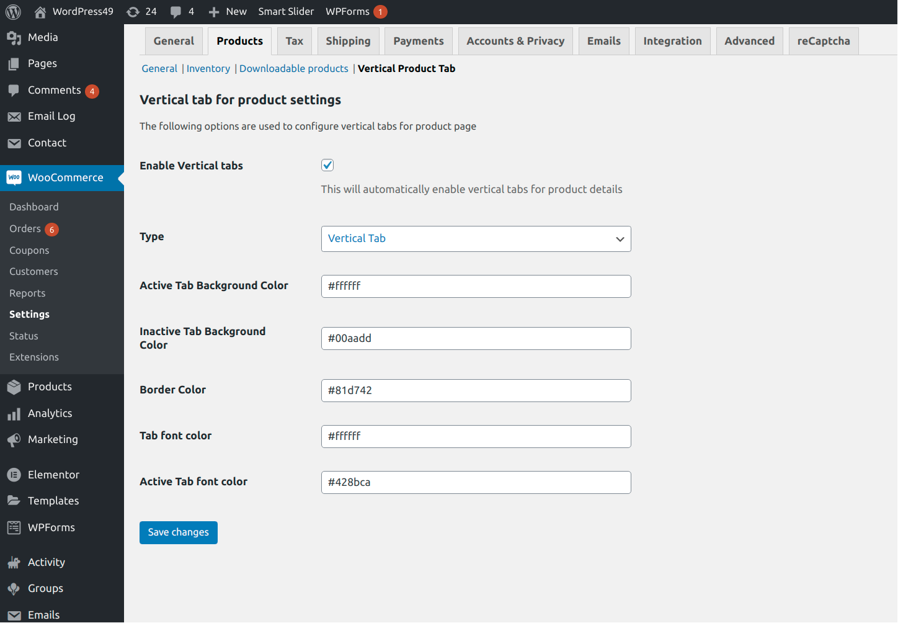Open the Type dropdown

(476, 239)
